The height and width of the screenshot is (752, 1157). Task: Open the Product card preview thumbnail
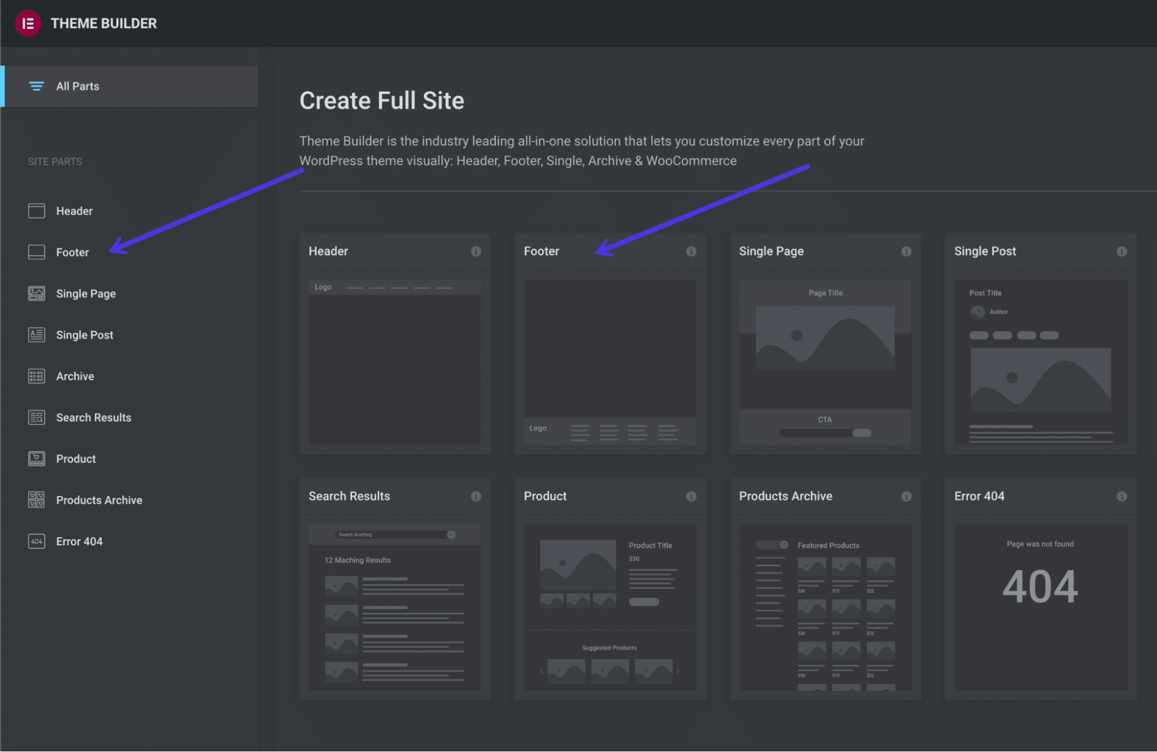(609, 608)
